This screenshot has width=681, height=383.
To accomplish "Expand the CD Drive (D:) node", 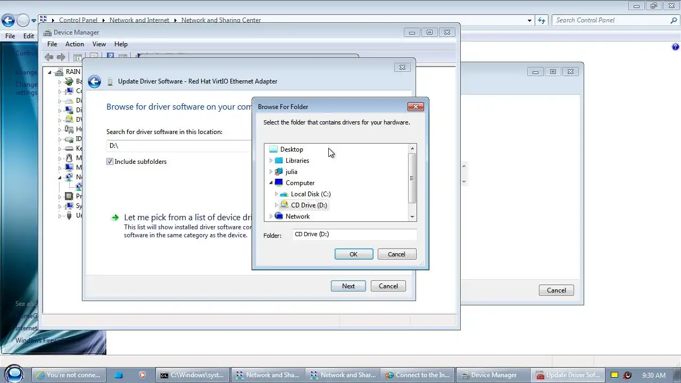I will click(276, 205).
